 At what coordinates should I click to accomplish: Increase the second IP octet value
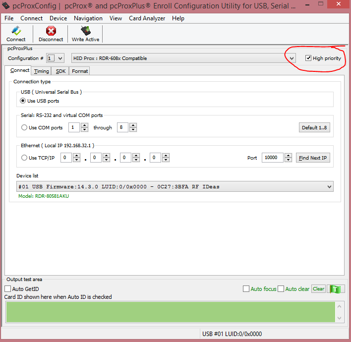coord(106,156)
